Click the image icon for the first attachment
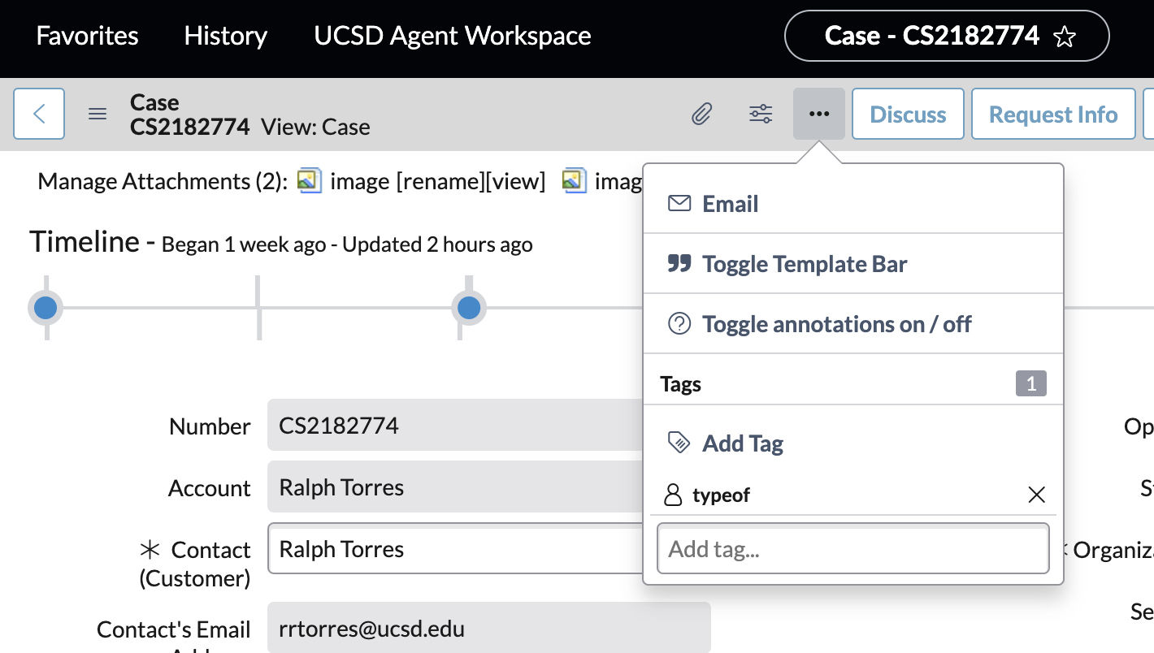This screenshot has height=653, width=1154. click(x=310, y=180)
